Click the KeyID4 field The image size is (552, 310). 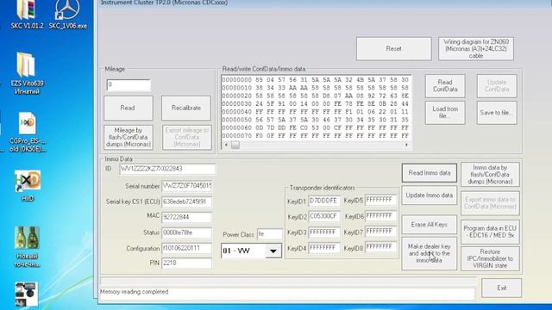(324, 248)
